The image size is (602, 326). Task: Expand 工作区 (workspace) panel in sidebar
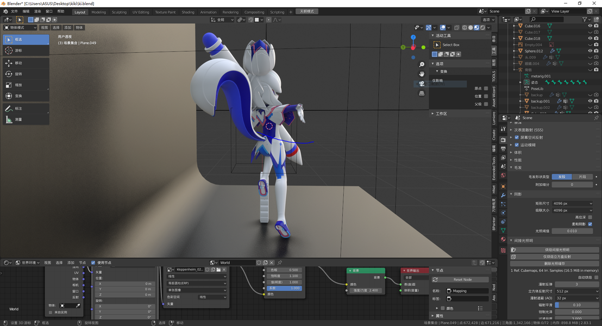pyautogui.click(x=441, y=114)
